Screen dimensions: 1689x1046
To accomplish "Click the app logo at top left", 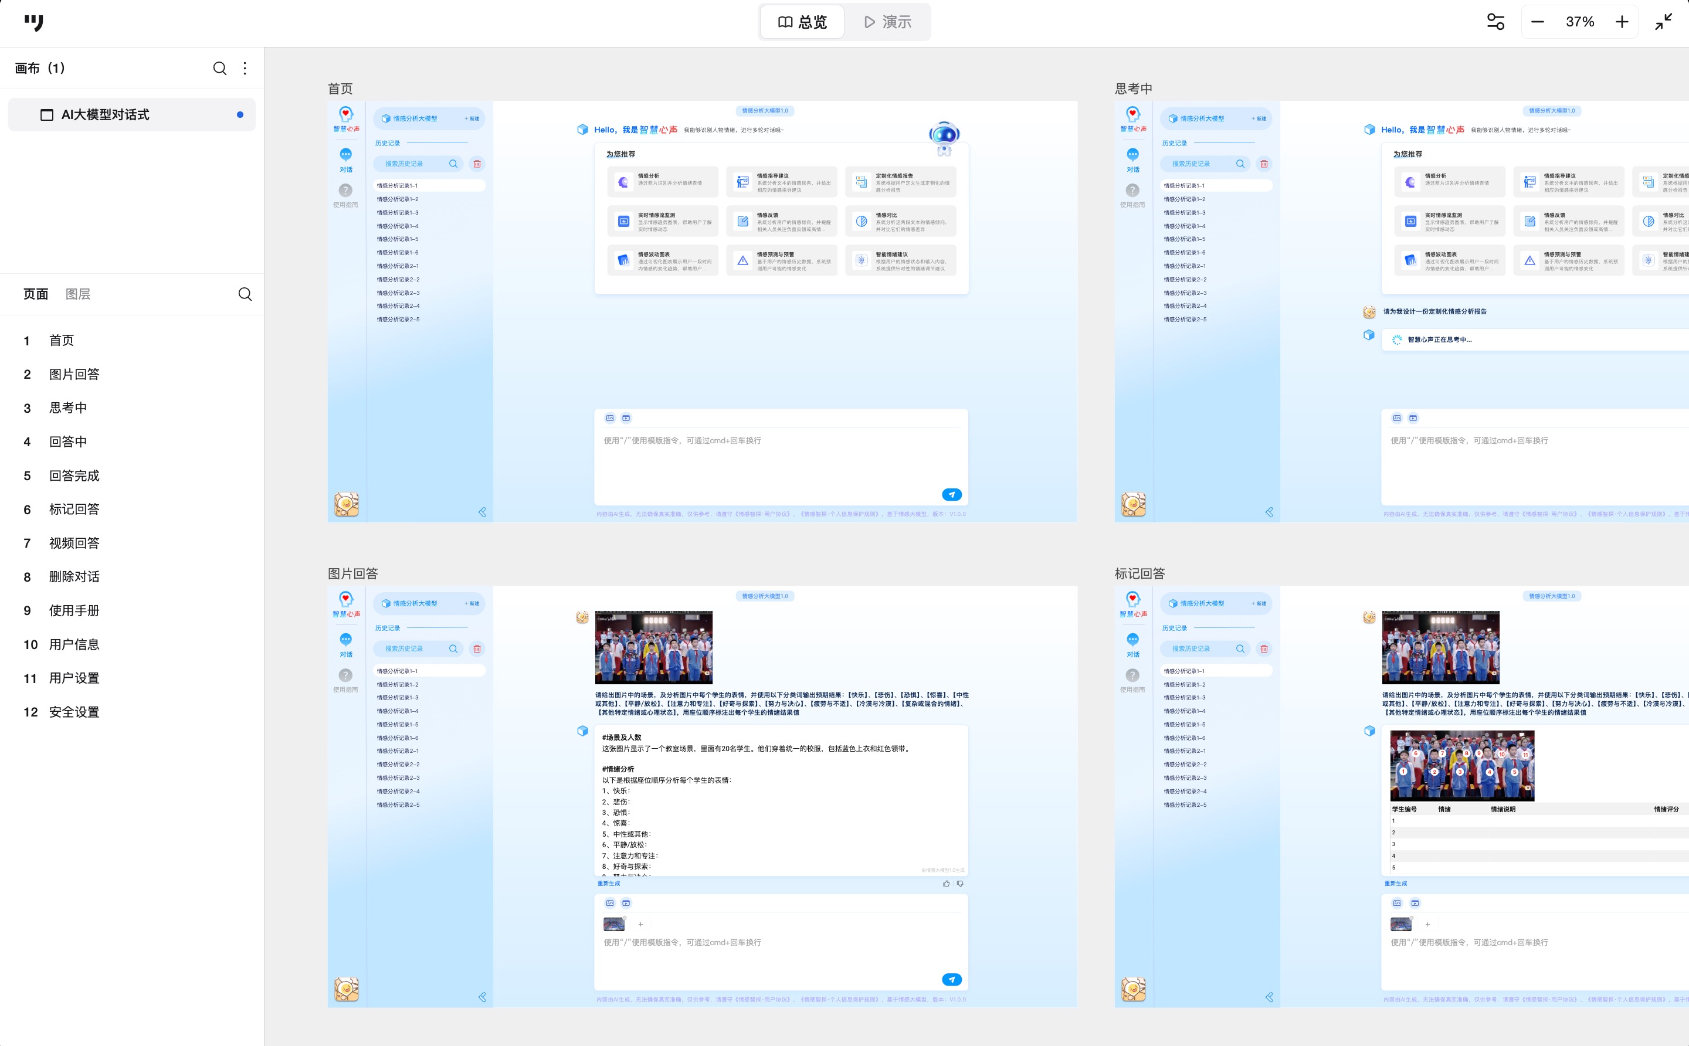I will pyautogui.click(x=33, y=22).
